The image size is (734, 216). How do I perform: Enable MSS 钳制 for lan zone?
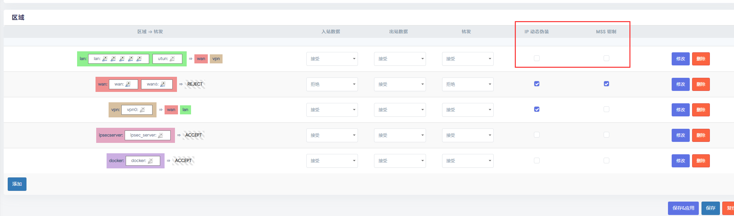606,58
